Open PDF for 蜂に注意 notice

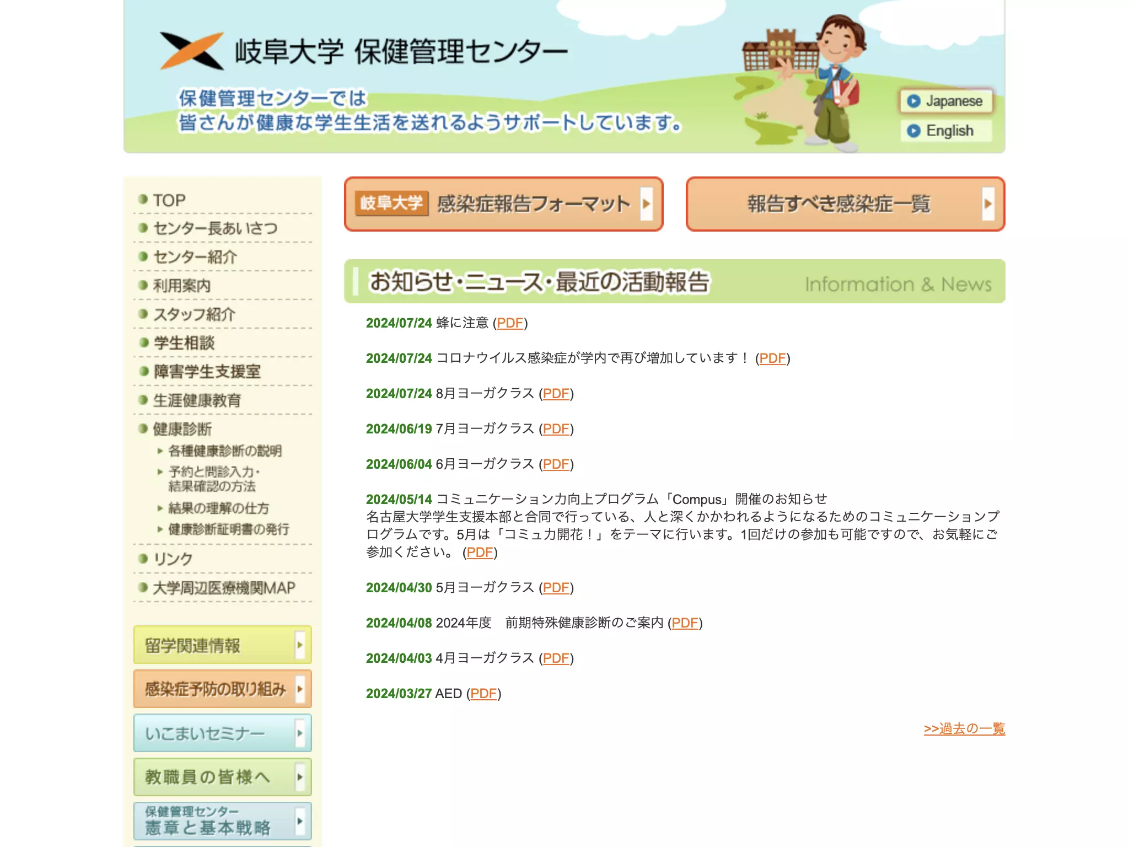(x=510, y=323)
